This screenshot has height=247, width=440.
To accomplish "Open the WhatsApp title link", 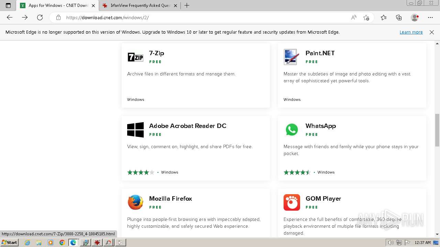I will pyautogui.click(x=321, y=126).
